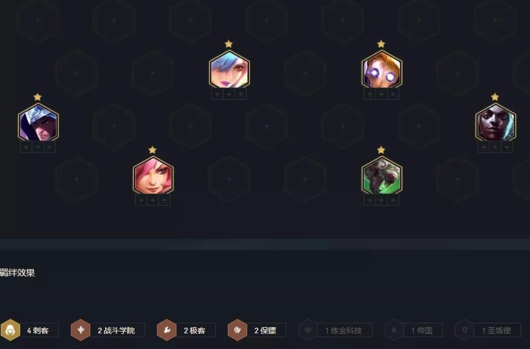This screenshot has height=349, width=530.
Task: Open the 1 帝国 trait label
Action: tap(423, 330)
